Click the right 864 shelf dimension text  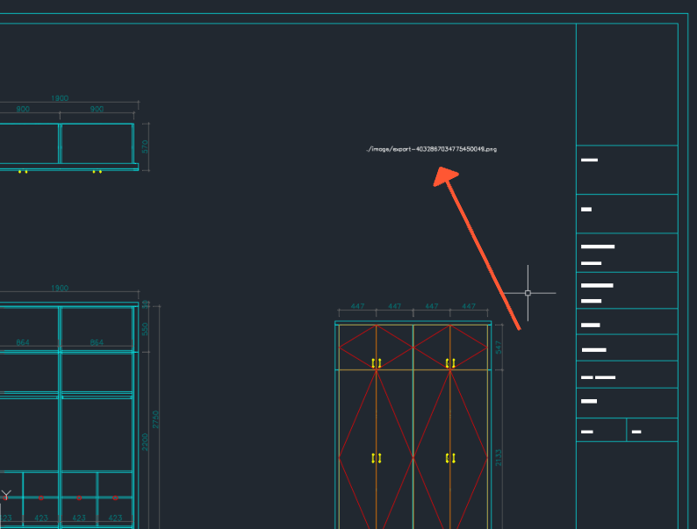(x=97, y=342)
